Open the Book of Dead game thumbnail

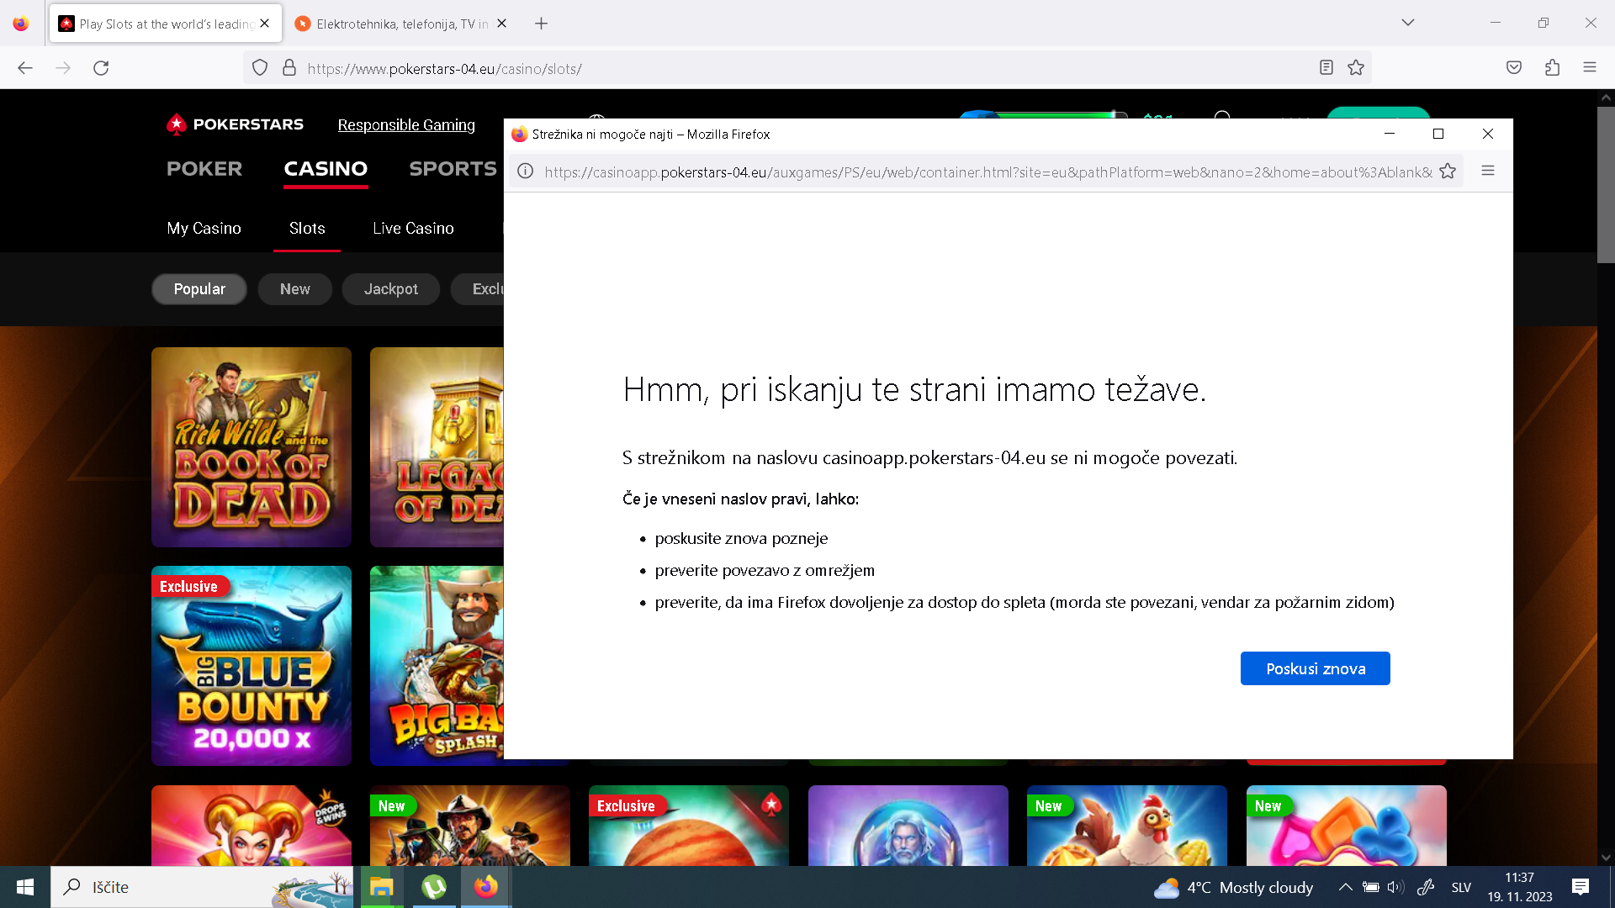tap(252, 447)
